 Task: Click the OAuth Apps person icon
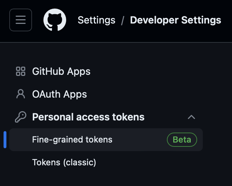click(21, 94)
